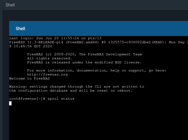Click the FreeBSD 11.3-RELEASE-p14 version text
Image resolution: width=188 pixels, height=140 pixels.
pos(36,42)
